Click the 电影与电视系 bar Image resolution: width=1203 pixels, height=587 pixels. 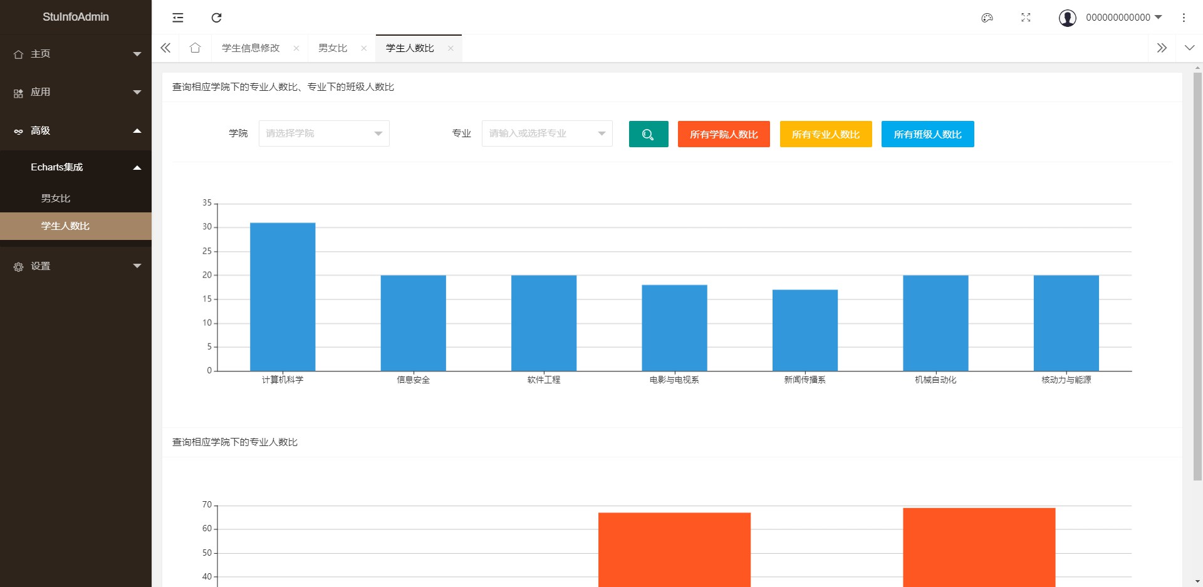pyautogui.click(x=675, y=328)
